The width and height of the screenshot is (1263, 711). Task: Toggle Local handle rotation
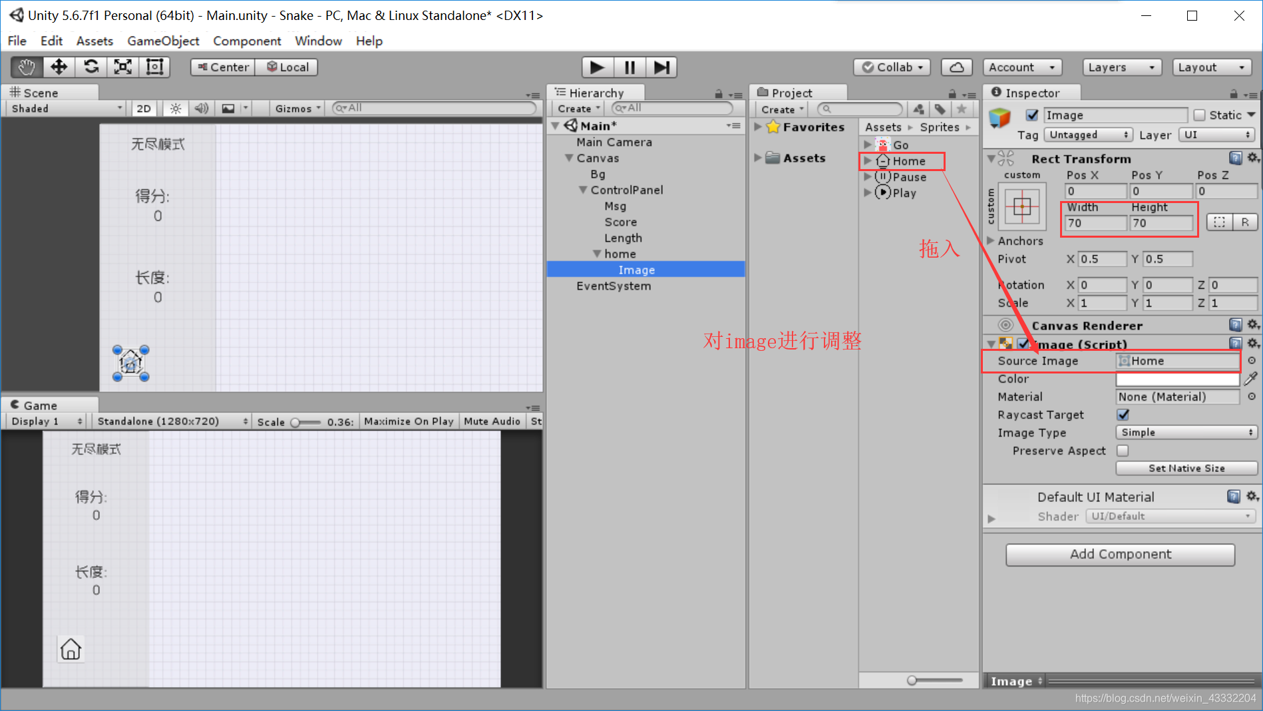tap(287, 67)
